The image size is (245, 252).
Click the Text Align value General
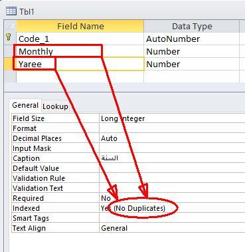point(172,228)
